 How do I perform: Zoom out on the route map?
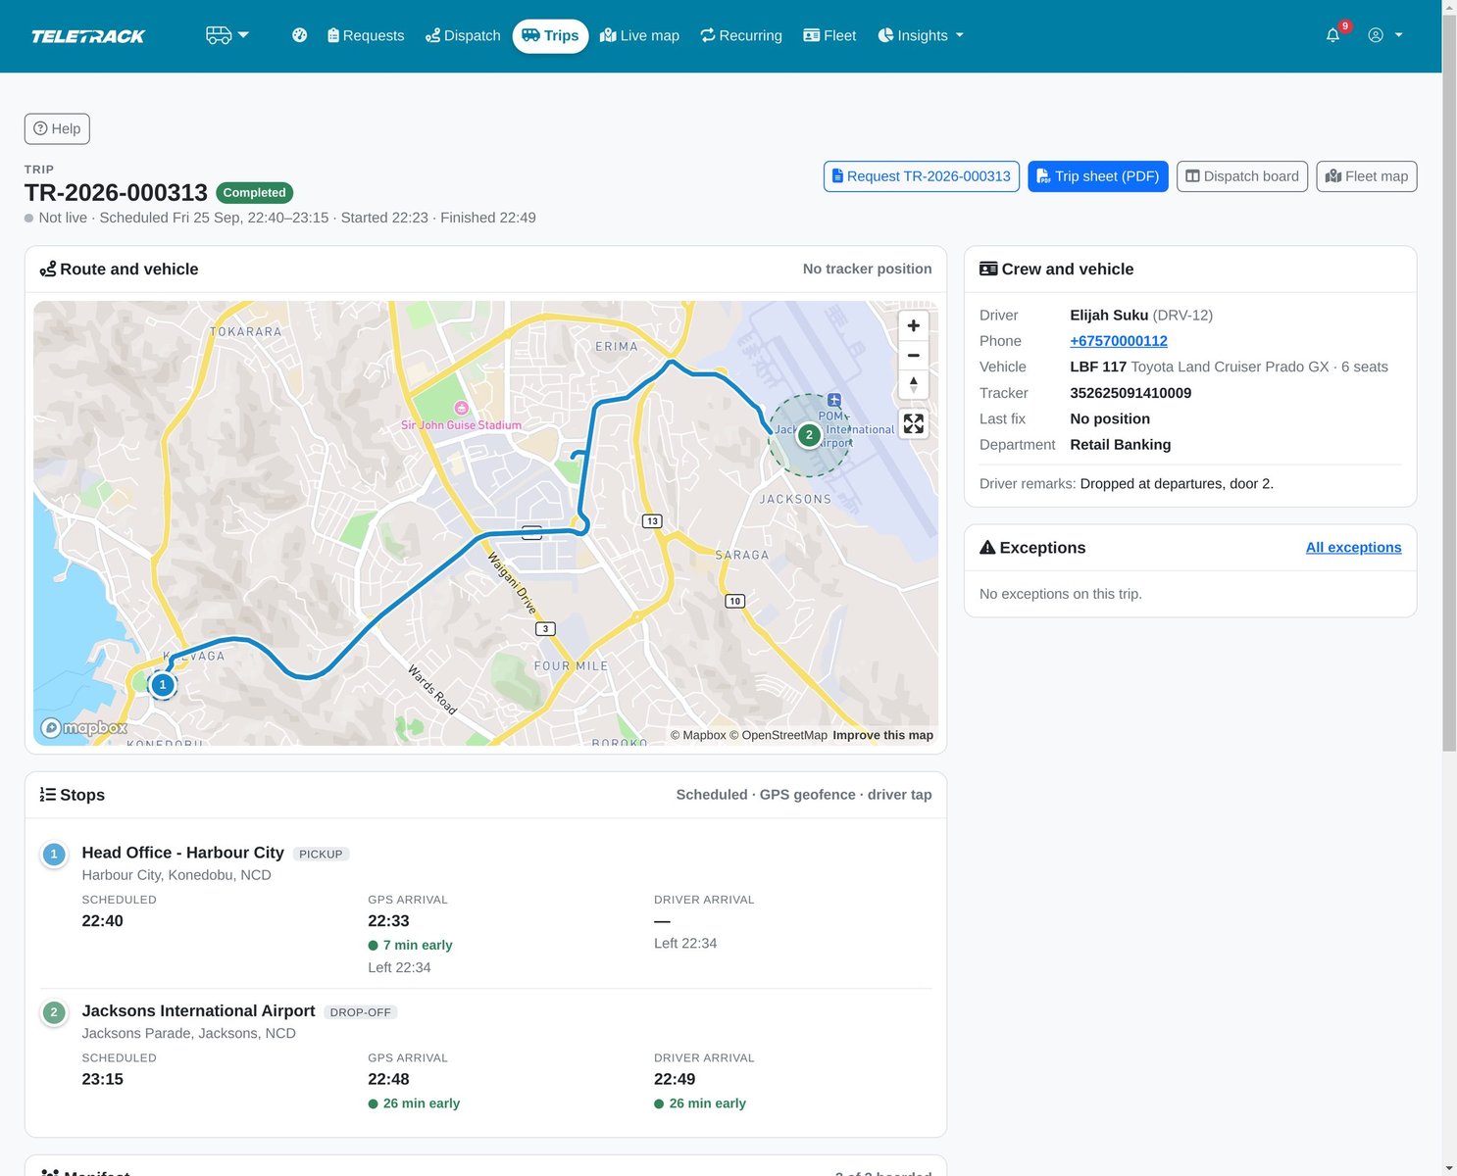tap(914, 355)
